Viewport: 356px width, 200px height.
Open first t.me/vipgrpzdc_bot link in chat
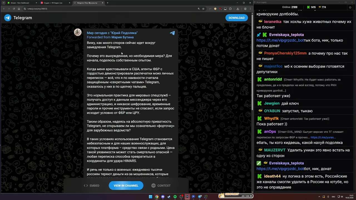(x=280, y=40)
